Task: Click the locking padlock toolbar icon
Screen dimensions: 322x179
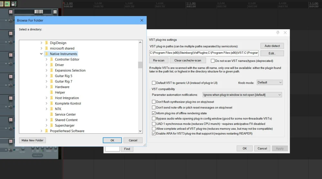Action: coord(14,4)
